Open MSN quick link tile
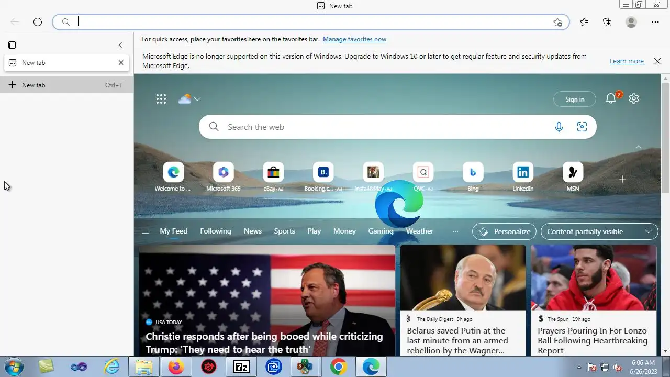This screenshot has height=377, width=670. pos(573,177)
